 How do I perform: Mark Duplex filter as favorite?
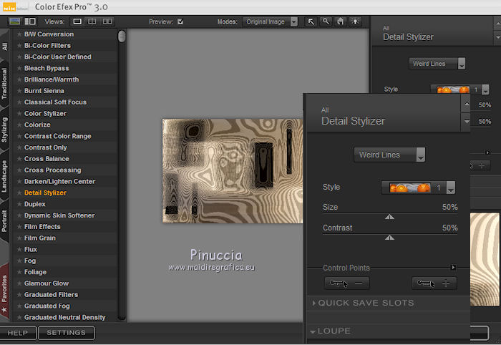[x=19, y=205]
